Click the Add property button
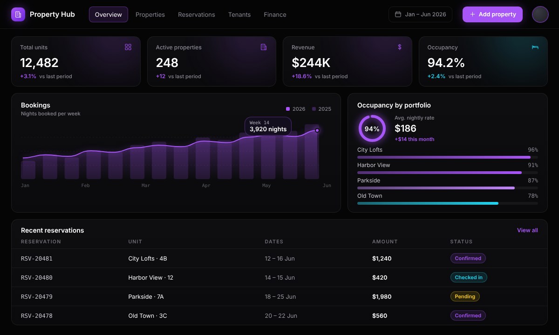The height and width of the screenshot is (335, 559). [x=492, y=14]
